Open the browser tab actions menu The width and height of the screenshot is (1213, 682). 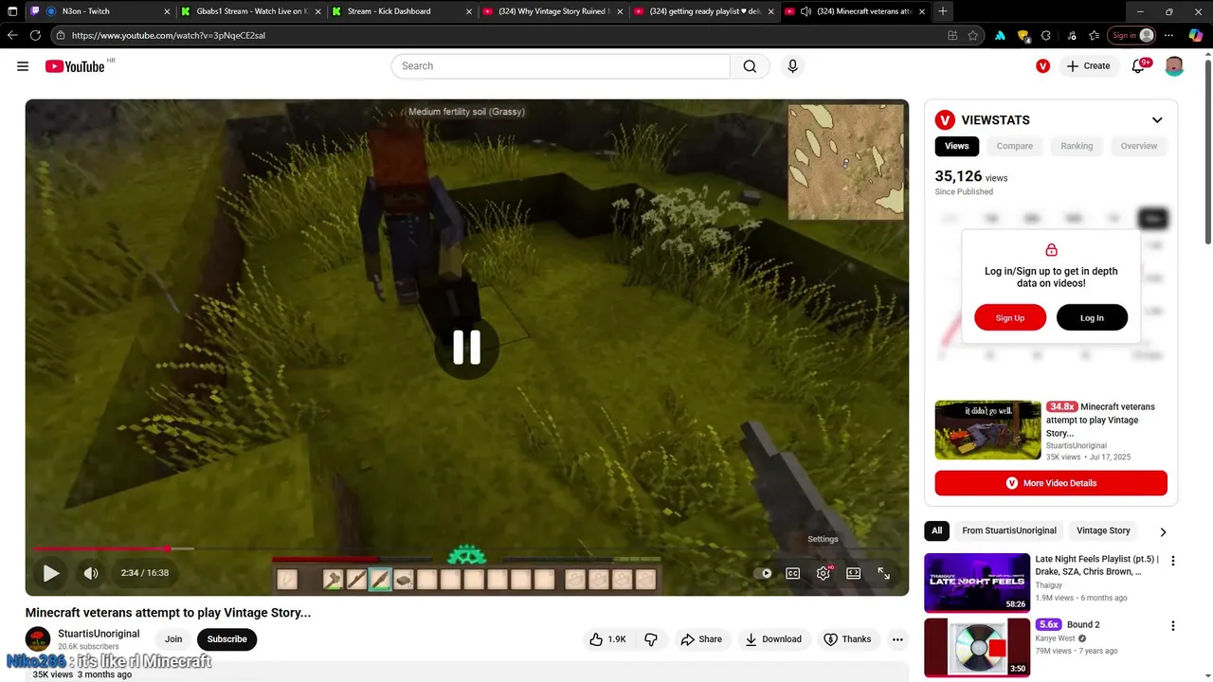[x=12, y=11]
